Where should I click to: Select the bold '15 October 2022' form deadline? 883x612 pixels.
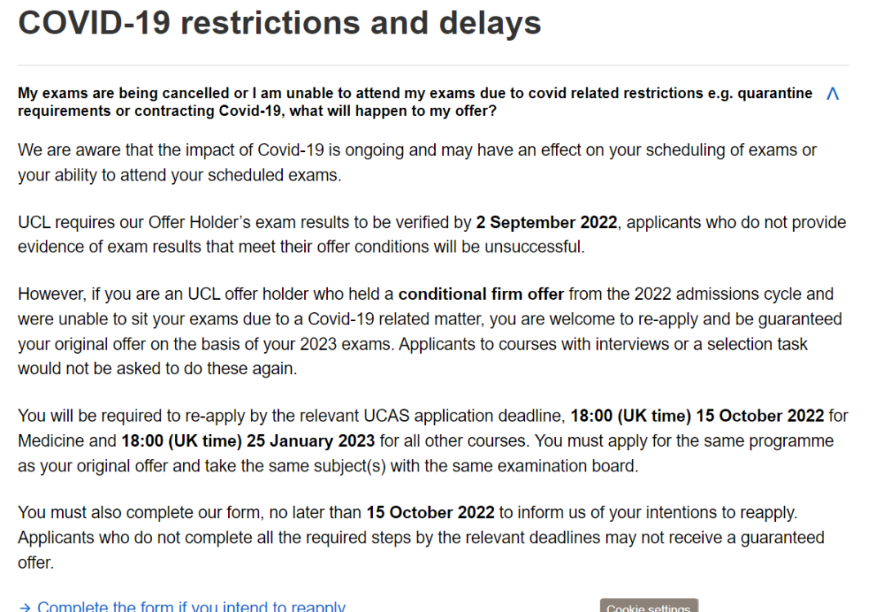point(430,513)
